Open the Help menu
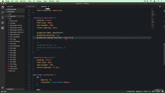The height and width of the screenshot is (93, 165). pos(57,1)
